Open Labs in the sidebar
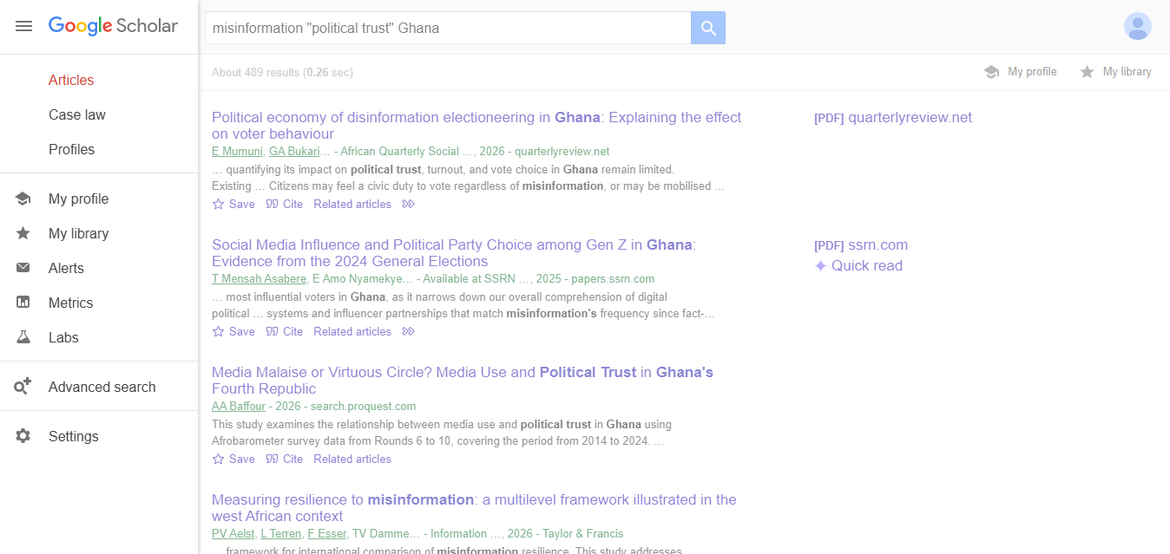The image size is (1170, 554). click(x=63, y=337)
